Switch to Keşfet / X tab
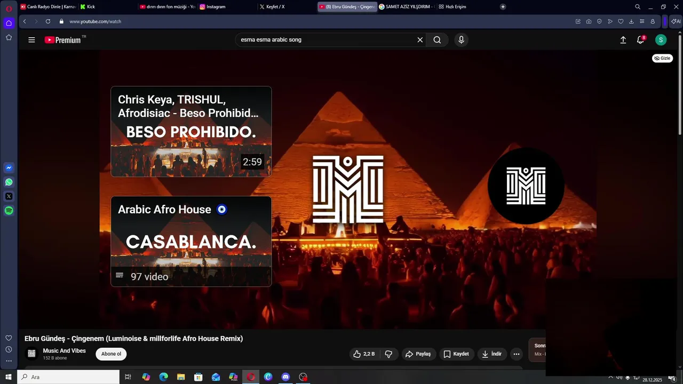This screenshot has width=683, height=384. (x=287, y=7)
